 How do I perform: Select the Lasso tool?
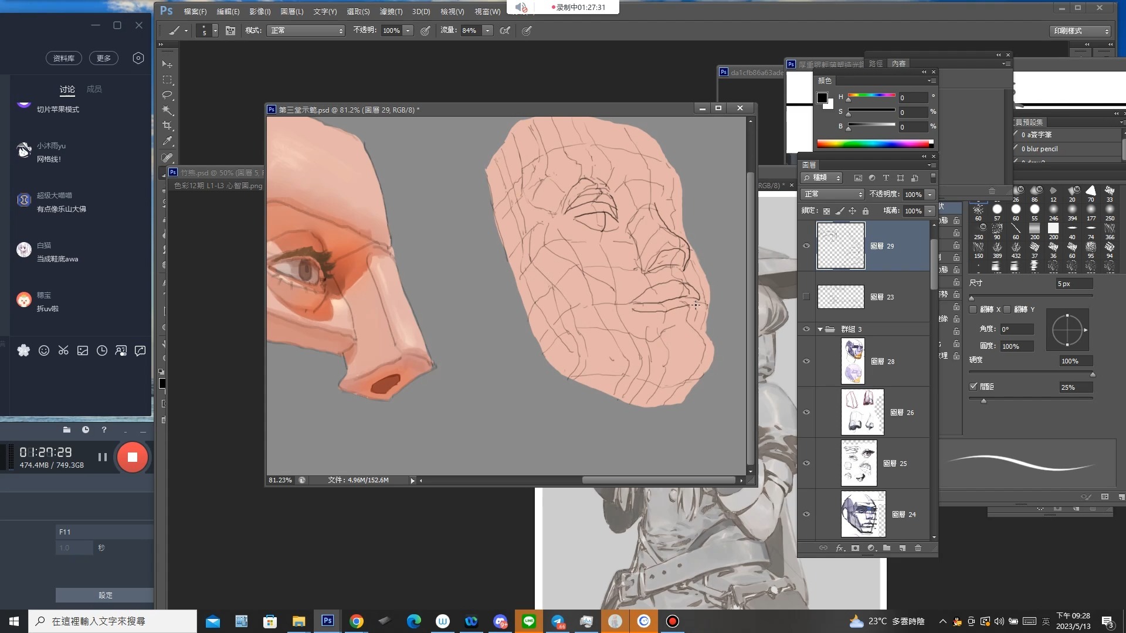coord(167,95)
